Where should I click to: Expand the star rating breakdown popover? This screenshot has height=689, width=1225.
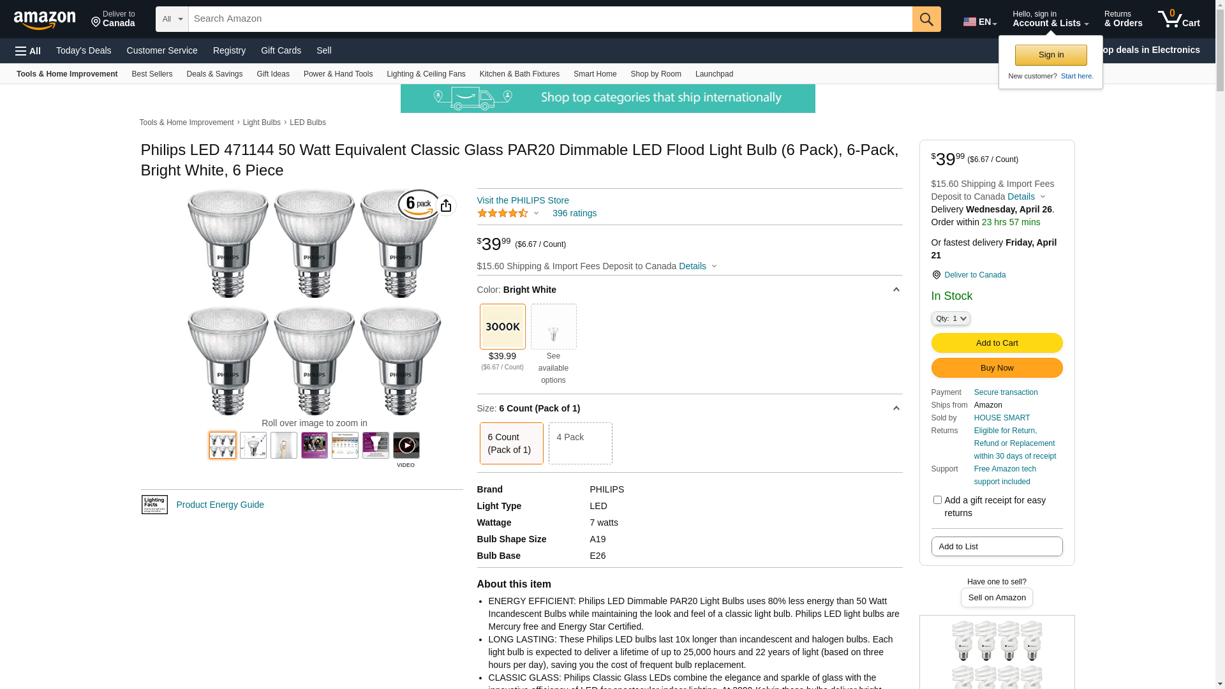(509, 213)
